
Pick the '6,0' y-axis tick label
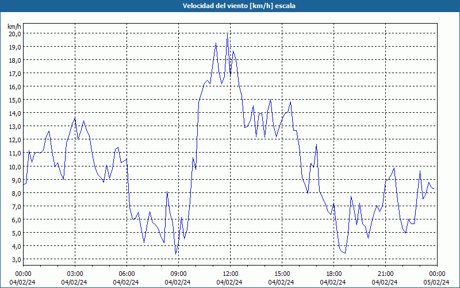pos(16,219)
